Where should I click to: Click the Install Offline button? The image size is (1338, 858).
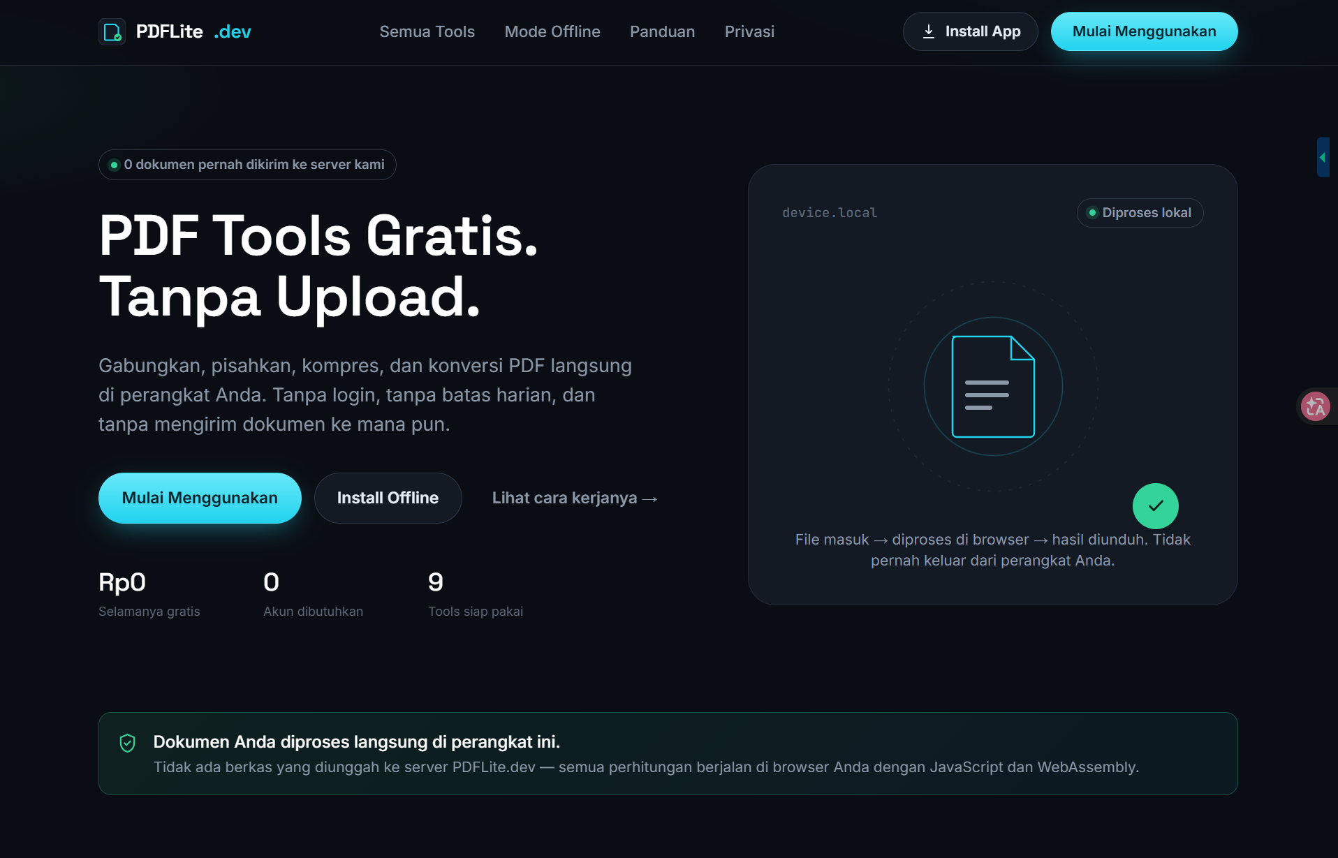tap(388, 498)
